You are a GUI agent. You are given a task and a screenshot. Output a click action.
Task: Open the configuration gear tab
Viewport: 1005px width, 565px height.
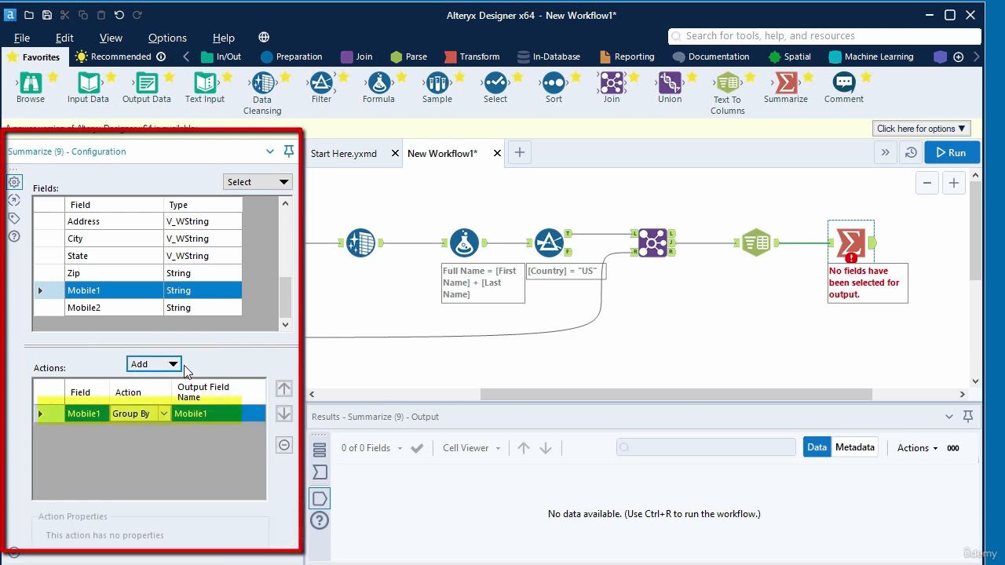click(x=14, y=182)
